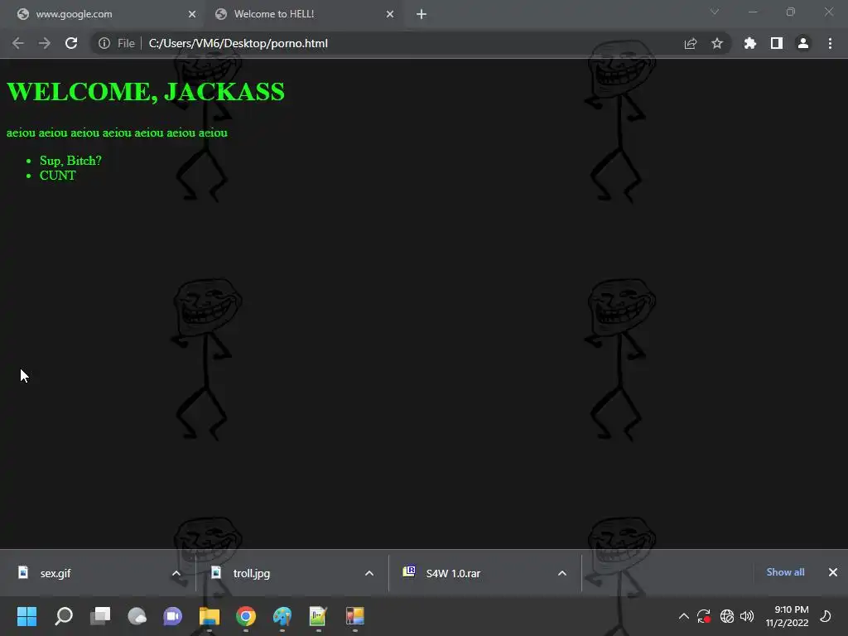Click the green page heading
The height and width of the screenshot is (636, 848).
pyautogui.click(x=146, y=91)
